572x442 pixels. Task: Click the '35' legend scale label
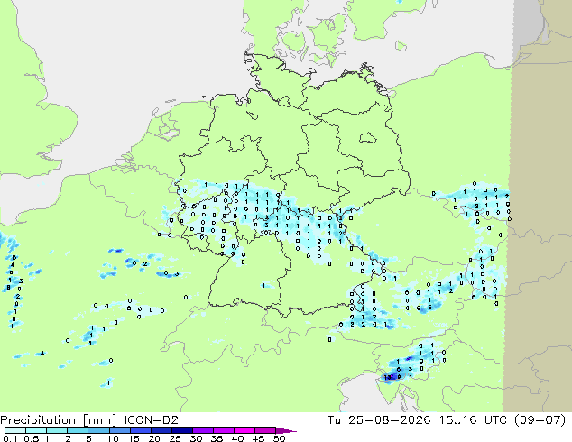(217, 438)
